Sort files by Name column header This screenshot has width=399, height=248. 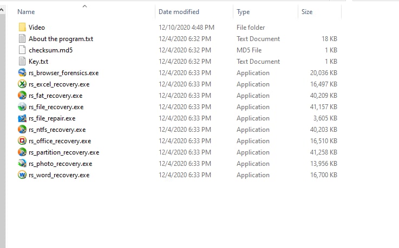[26, 12]
